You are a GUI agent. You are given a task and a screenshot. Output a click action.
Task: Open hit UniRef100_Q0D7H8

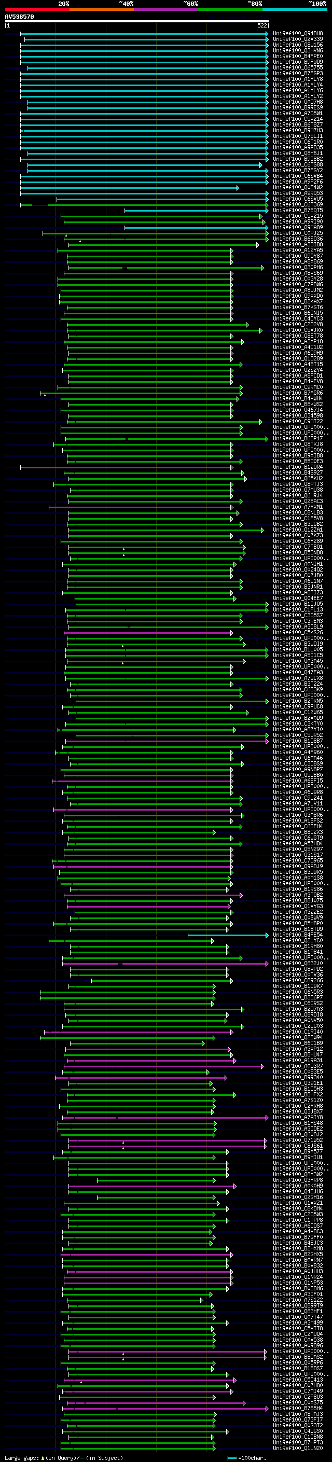[298, 102]
